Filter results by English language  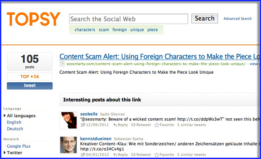tap(14, 122)
